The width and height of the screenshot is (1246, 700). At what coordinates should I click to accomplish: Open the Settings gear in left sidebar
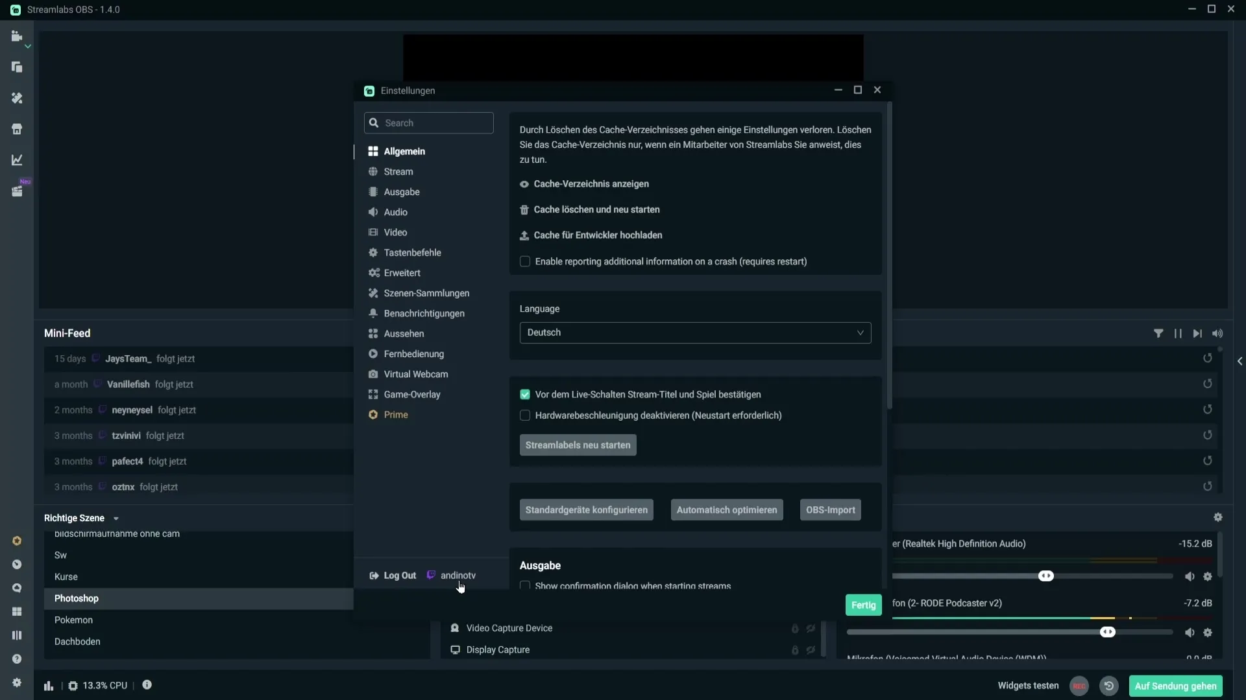[17, 682]
